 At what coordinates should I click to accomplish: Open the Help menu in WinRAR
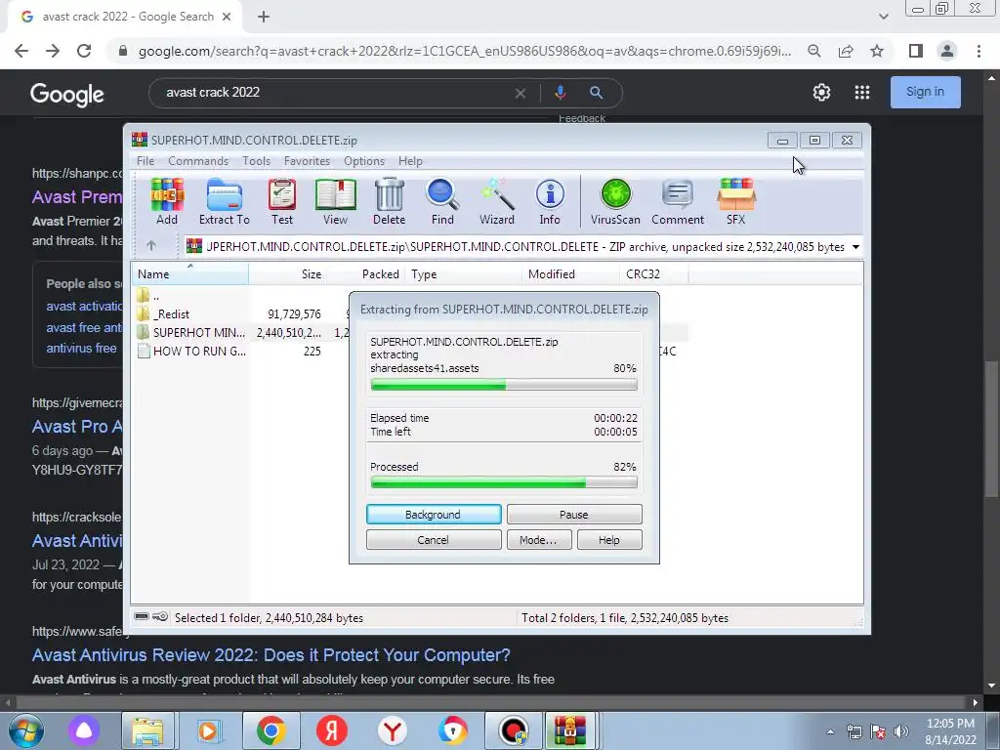410,161
